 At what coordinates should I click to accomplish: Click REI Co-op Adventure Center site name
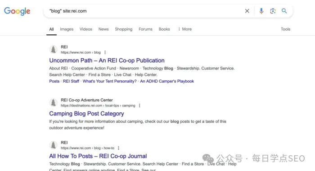(87, 100)
